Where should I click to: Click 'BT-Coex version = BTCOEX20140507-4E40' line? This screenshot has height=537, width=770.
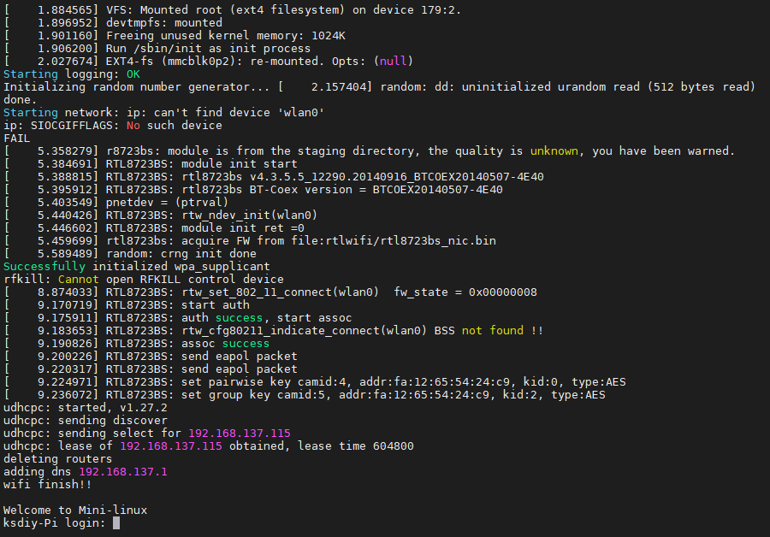tap(253, 190)
